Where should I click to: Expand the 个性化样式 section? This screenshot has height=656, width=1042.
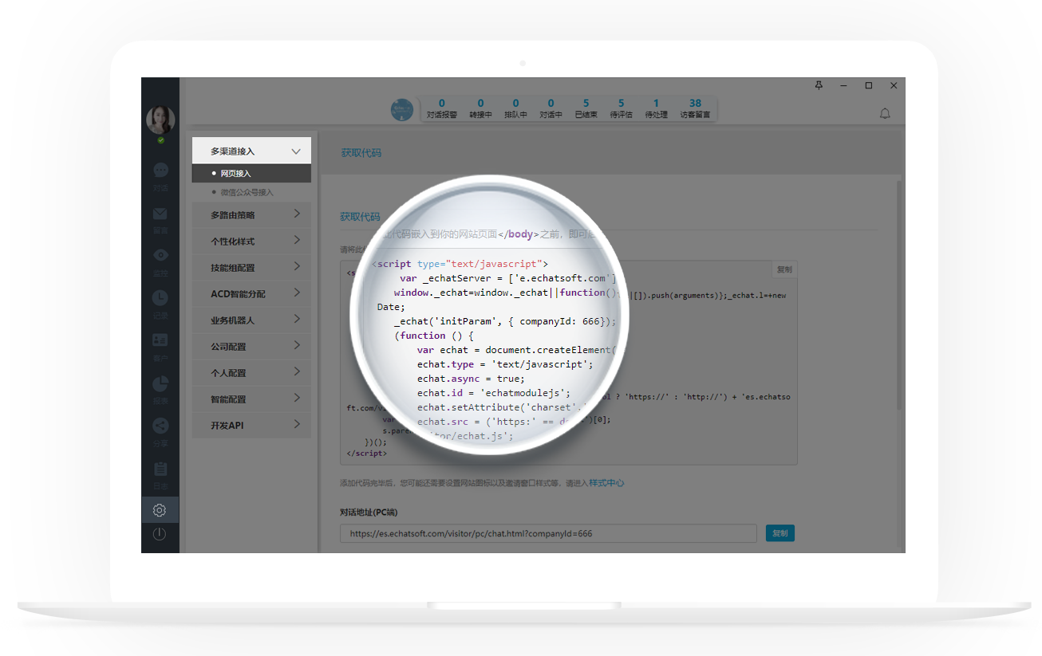click(251, 242)
